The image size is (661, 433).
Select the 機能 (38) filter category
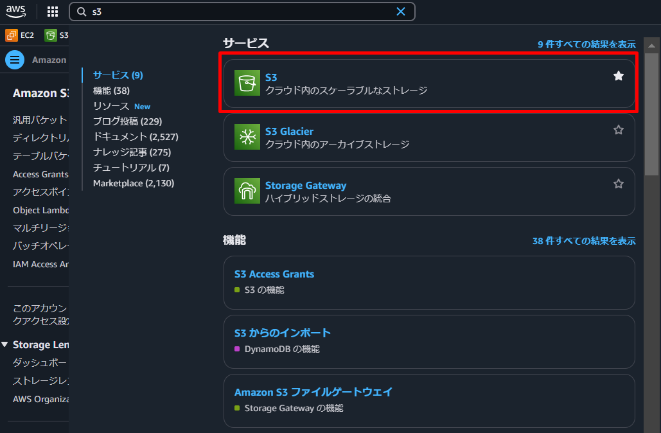pos(111,91)
